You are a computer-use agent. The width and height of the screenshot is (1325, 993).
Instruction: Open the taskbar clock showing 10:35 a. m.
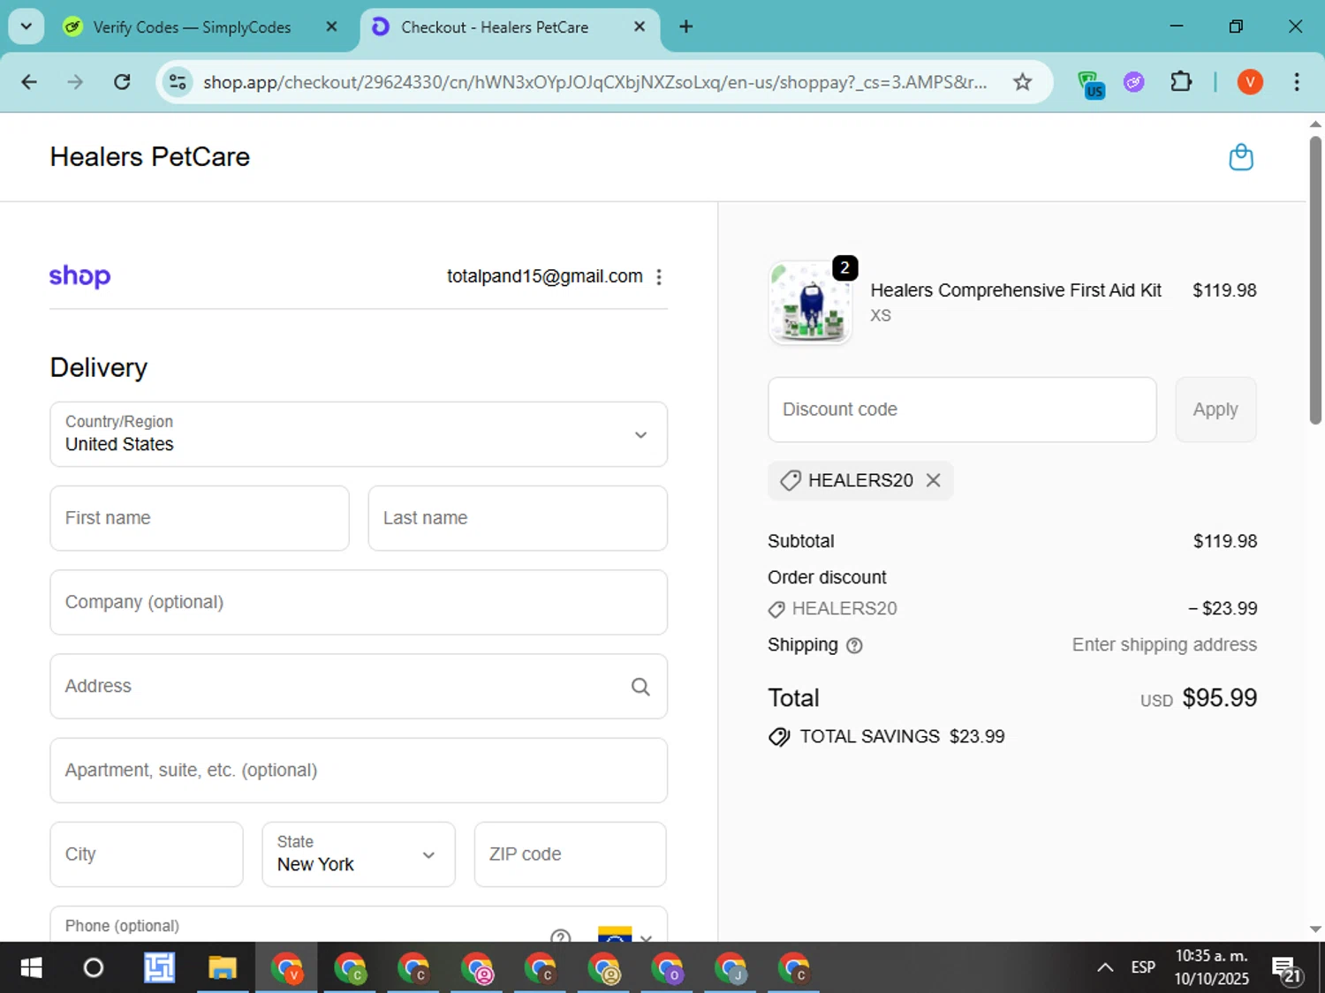tap(1211, 968)
